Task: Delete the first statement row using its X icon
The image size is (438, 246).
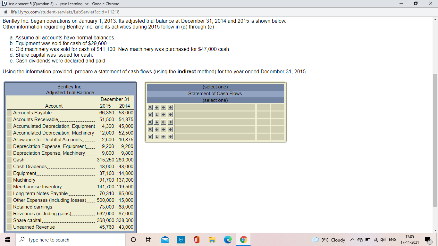Action: (x=150, y=107)
